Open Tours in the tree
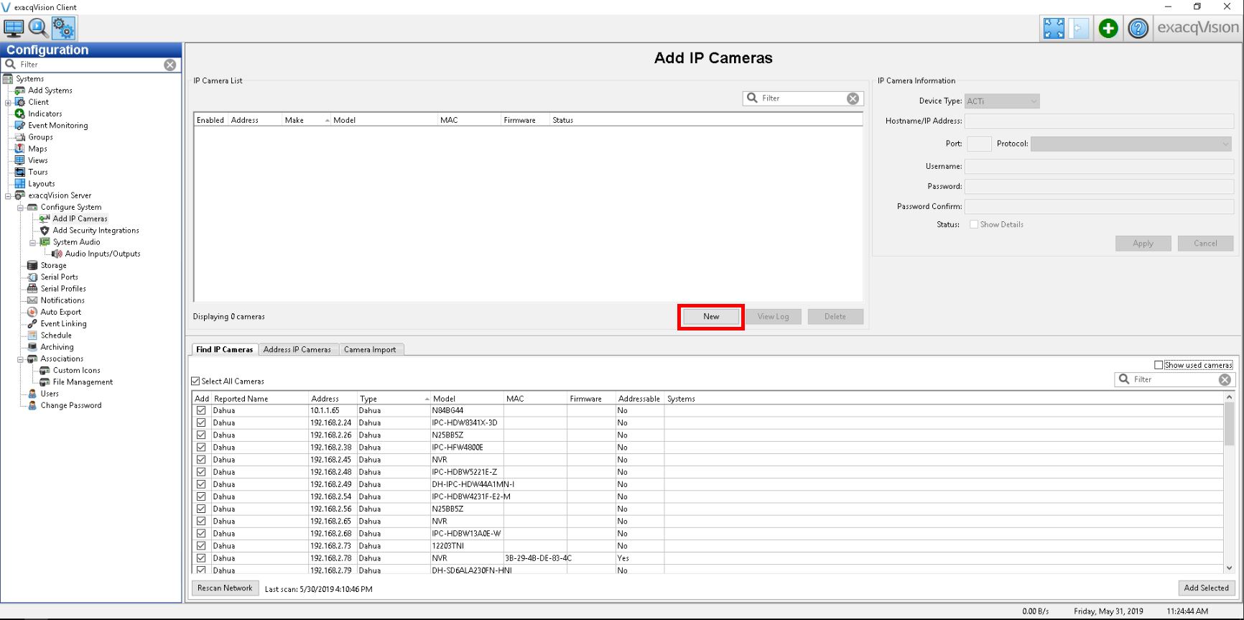1244x620 pixels. pos(37,172)
